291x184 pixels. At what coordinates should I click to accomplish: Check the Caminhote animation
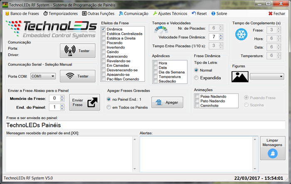tap(197, 105)
